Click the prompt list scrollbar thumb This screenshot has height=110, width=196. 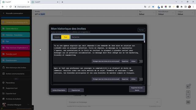[144, 42]
